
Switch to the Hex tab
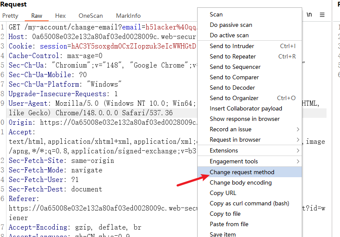pos(60,16)
